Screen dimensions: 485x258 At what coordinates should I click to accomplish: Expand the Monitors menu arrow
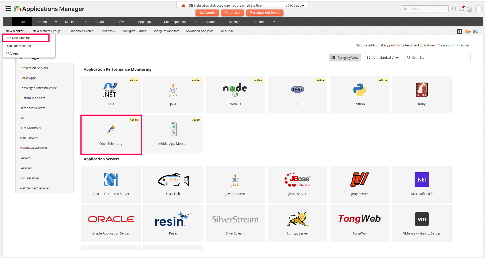[86, 22]
